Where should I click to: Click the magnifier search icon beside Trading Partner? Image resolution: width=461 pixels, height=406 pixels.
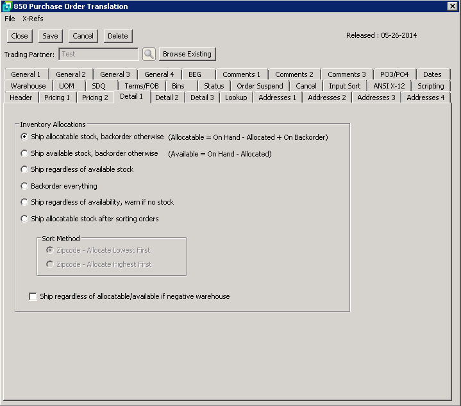point(149,55)
